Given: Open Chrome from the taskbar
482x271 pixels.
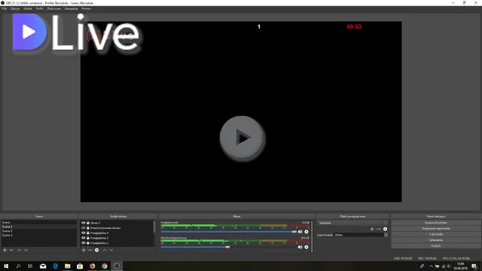Looking at the screenshot, I should pos(105,266).
